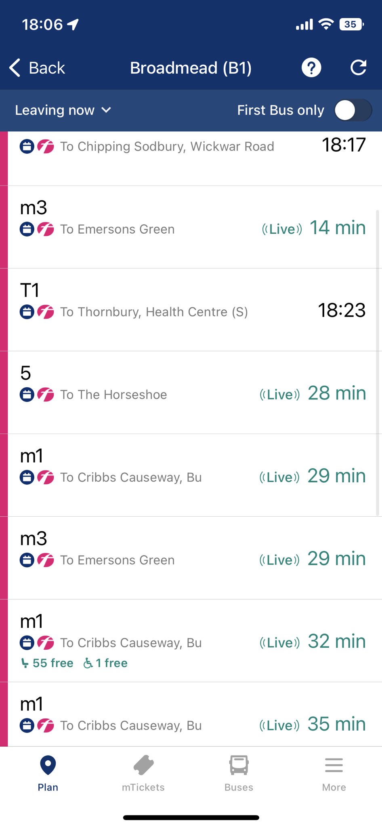Open T1 to Thornbury departure
The image size is (382, 828).
190,310
